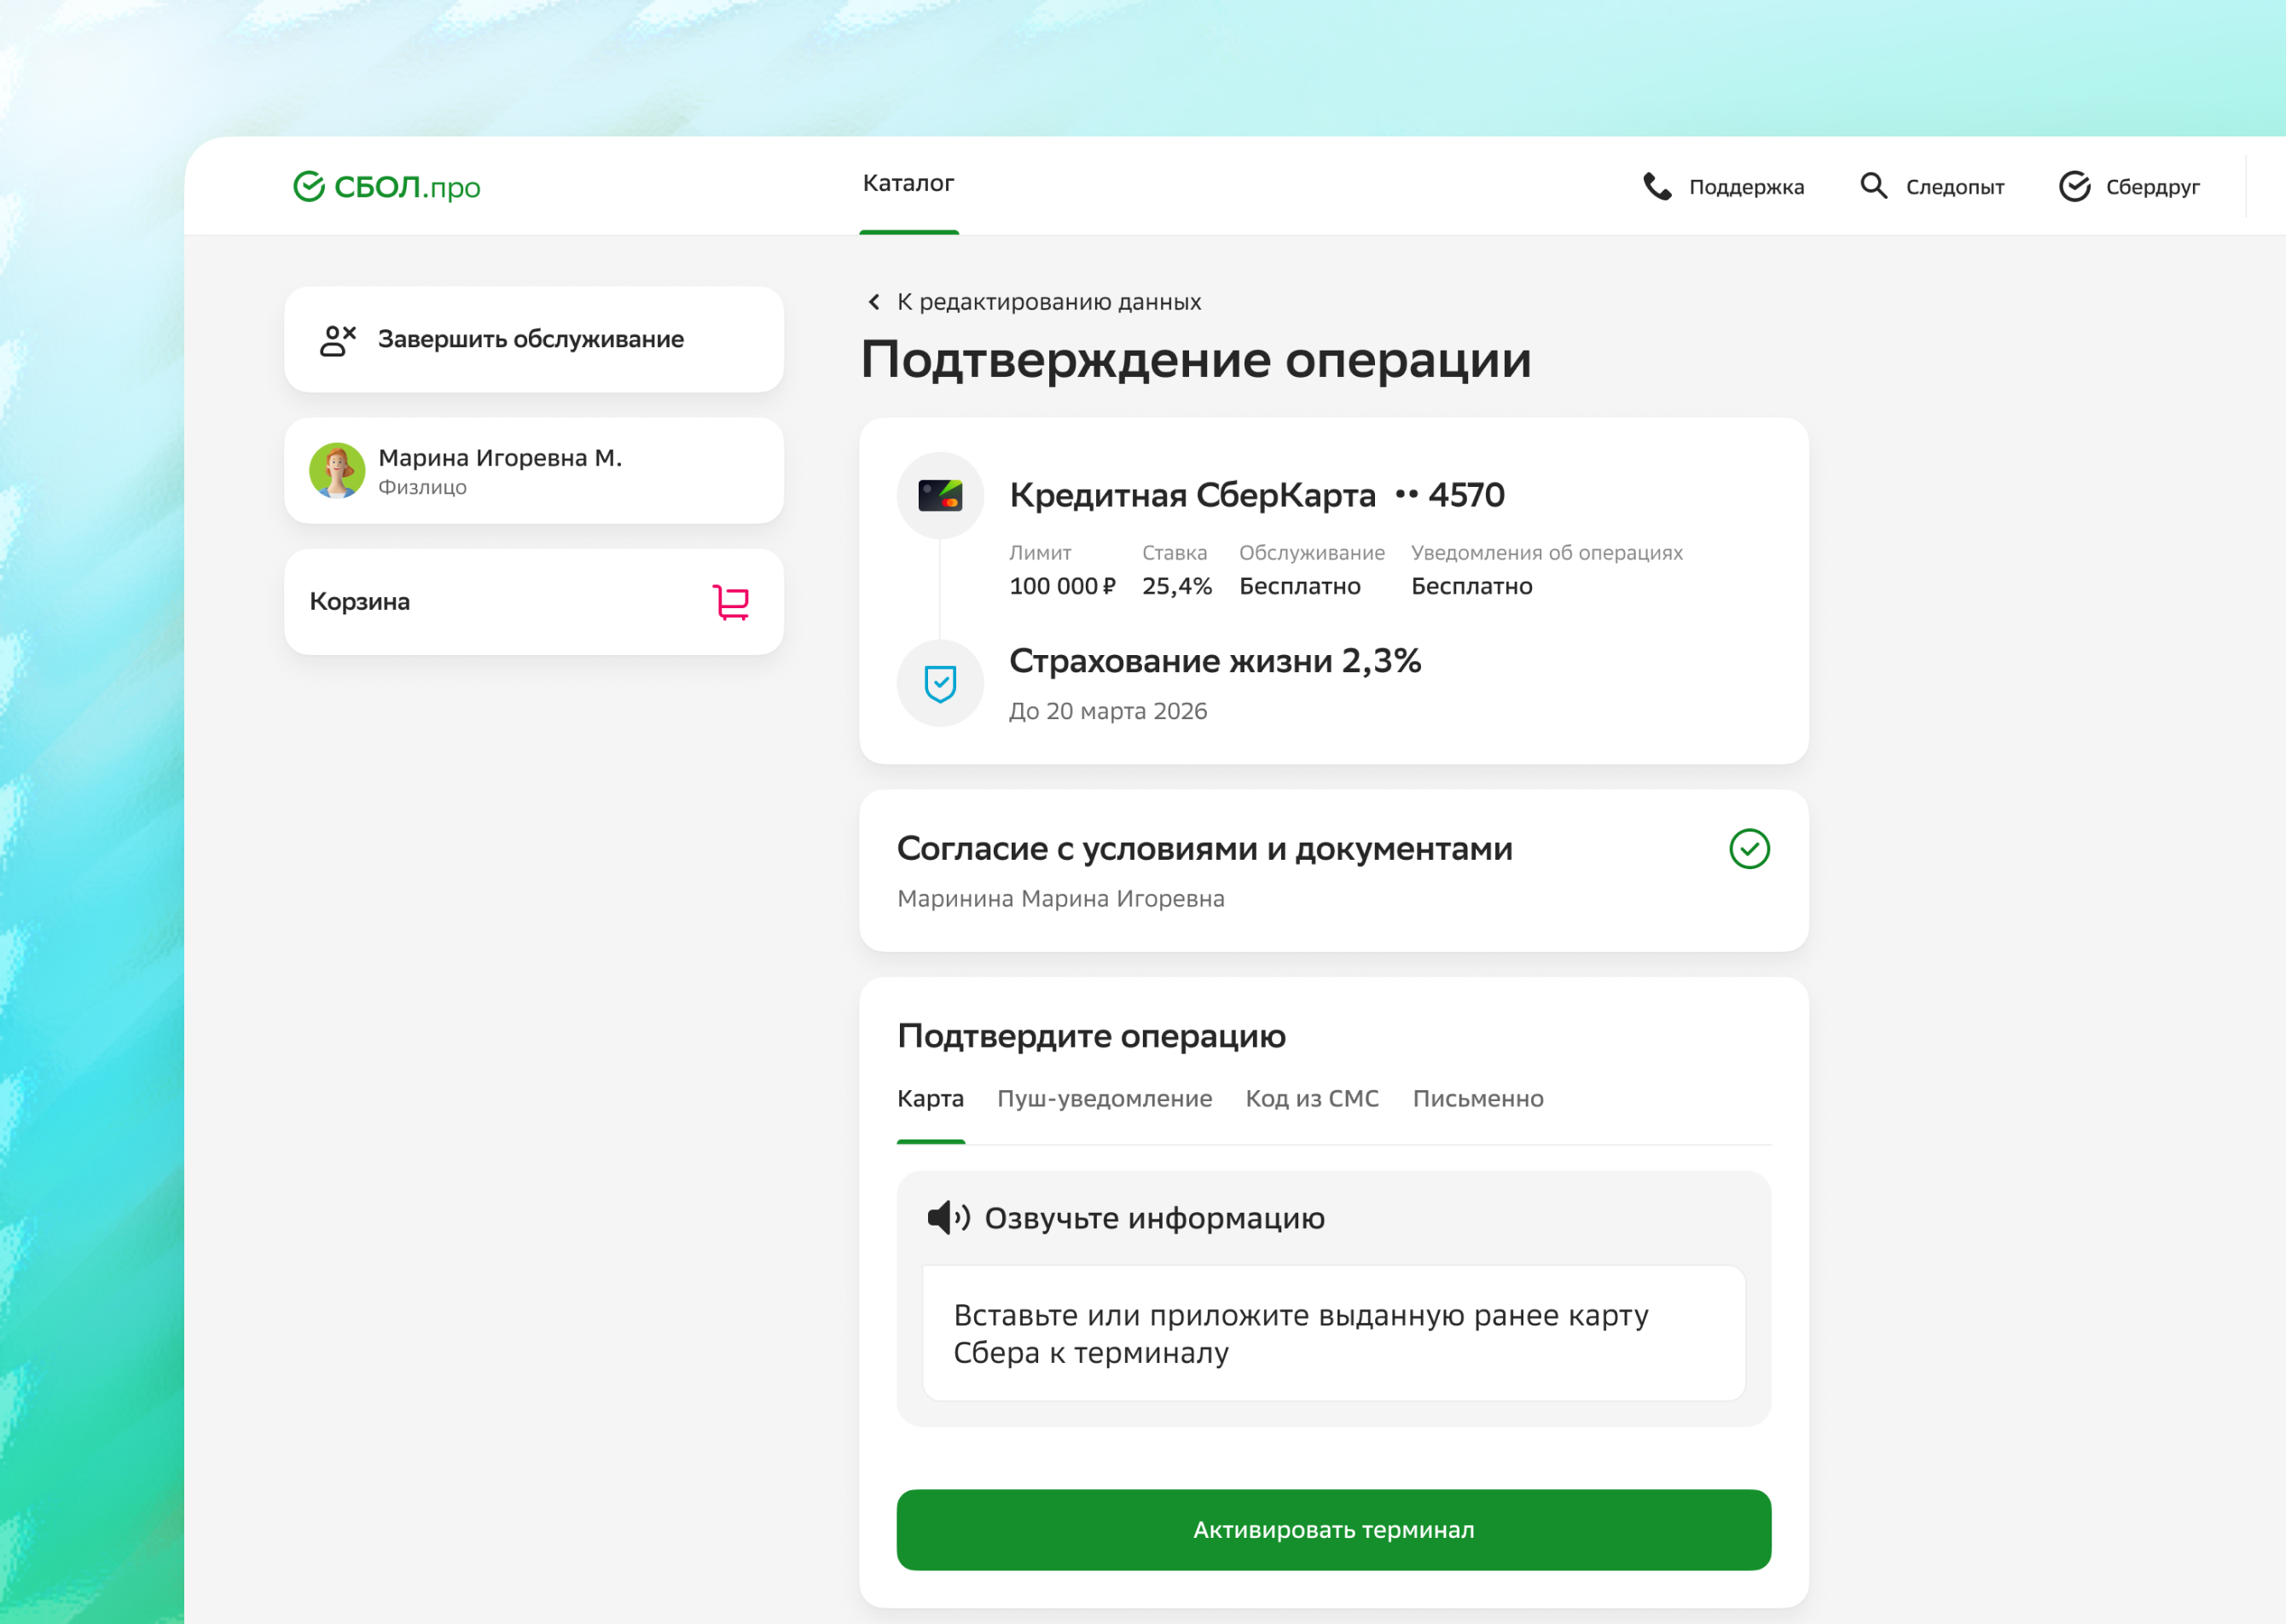Click Завершить обслуживание button
Screen dimensions: 2286x1624
[x=533, y=339]
